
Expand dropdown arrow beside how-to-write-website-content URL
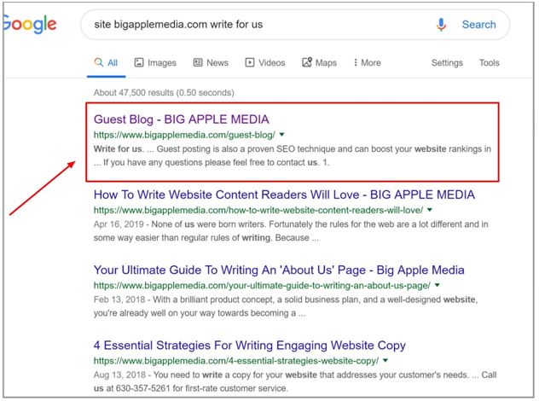430,210
